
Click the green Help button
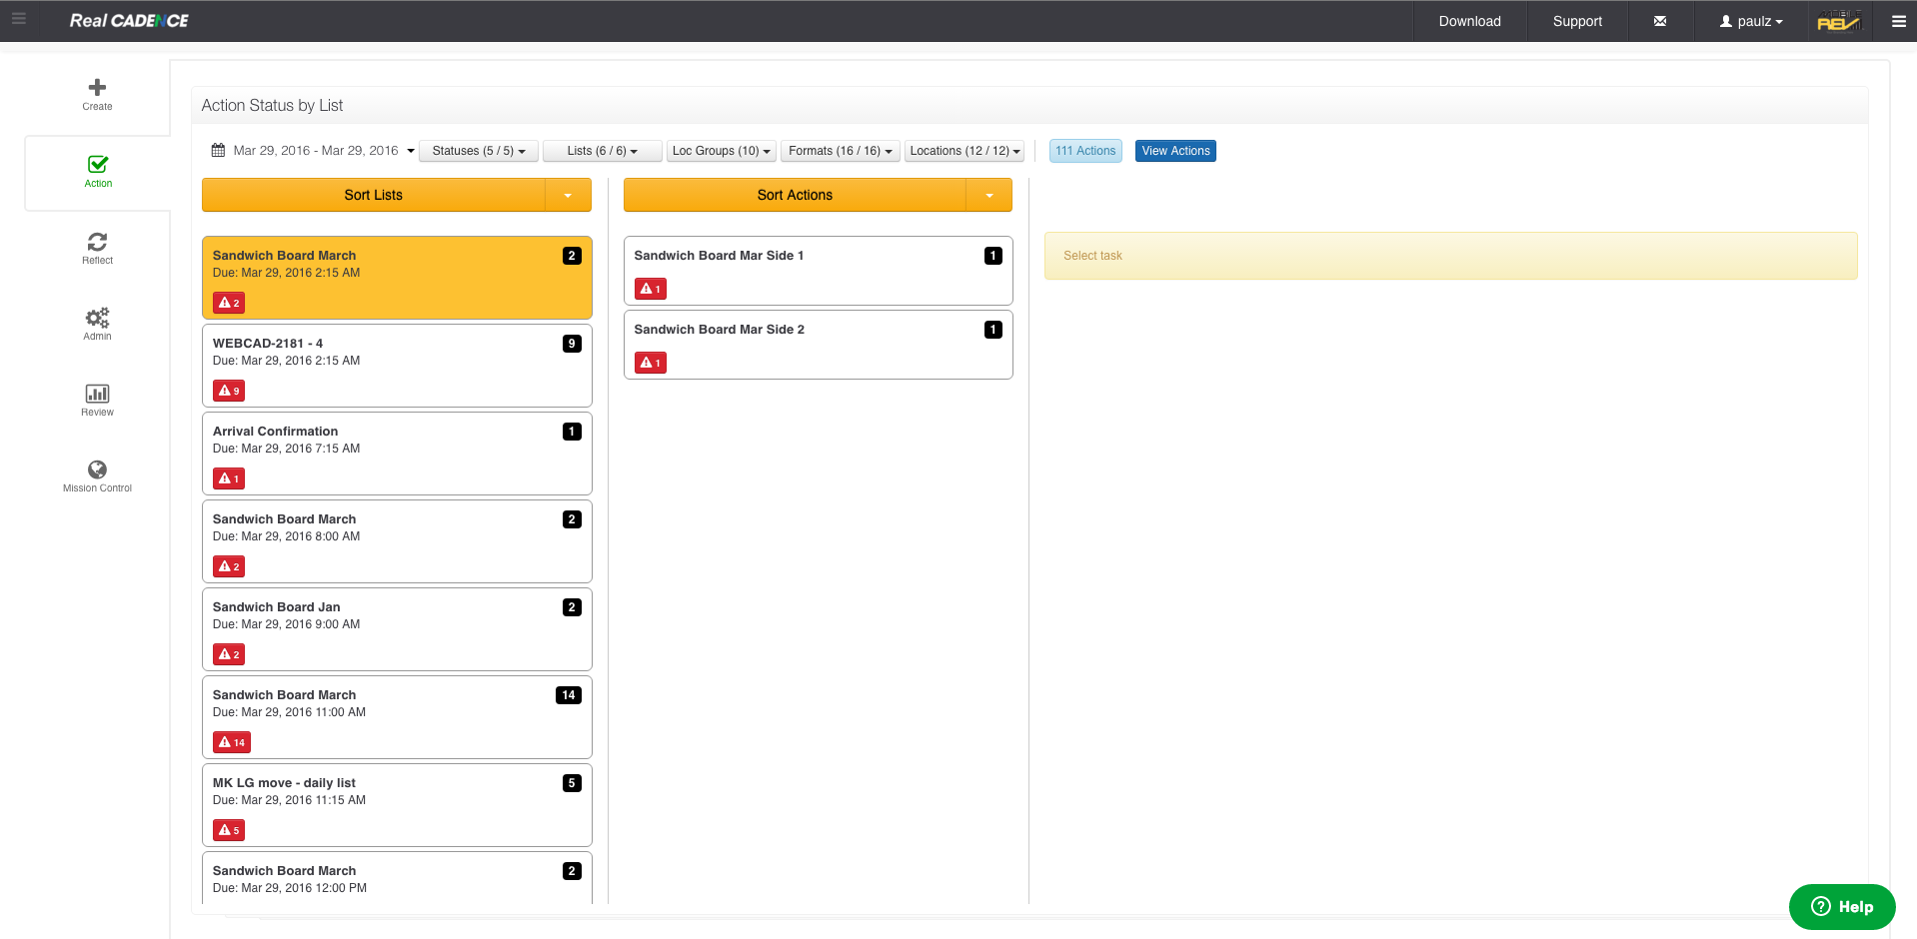pyautogui.click(x=1841, y=907)
